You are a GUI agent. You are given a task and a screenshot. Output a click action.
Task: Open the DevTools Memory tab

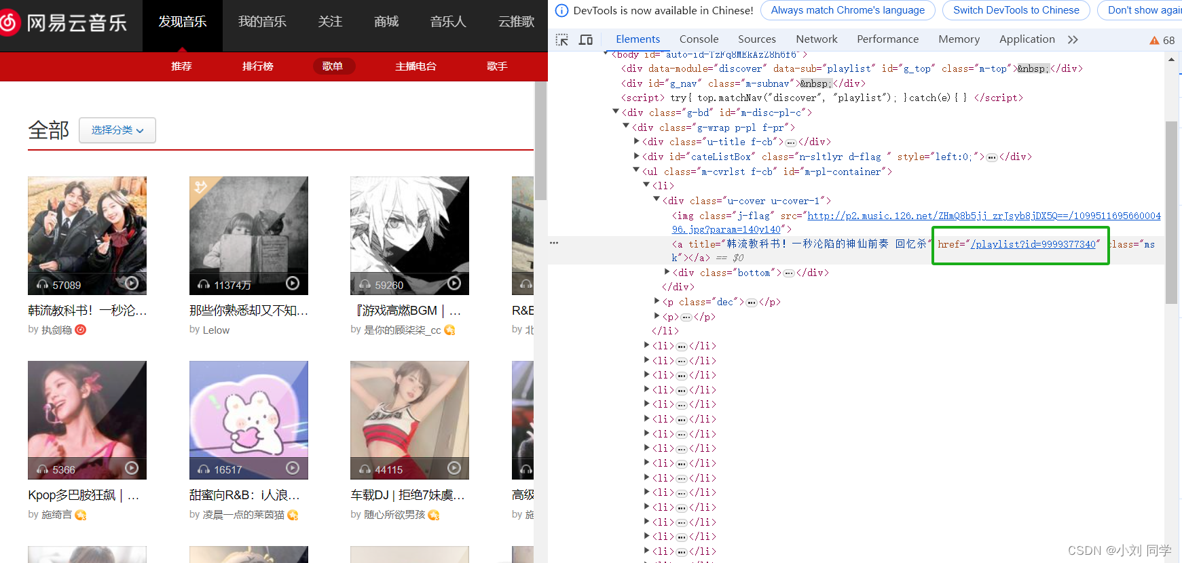point(959,39)
